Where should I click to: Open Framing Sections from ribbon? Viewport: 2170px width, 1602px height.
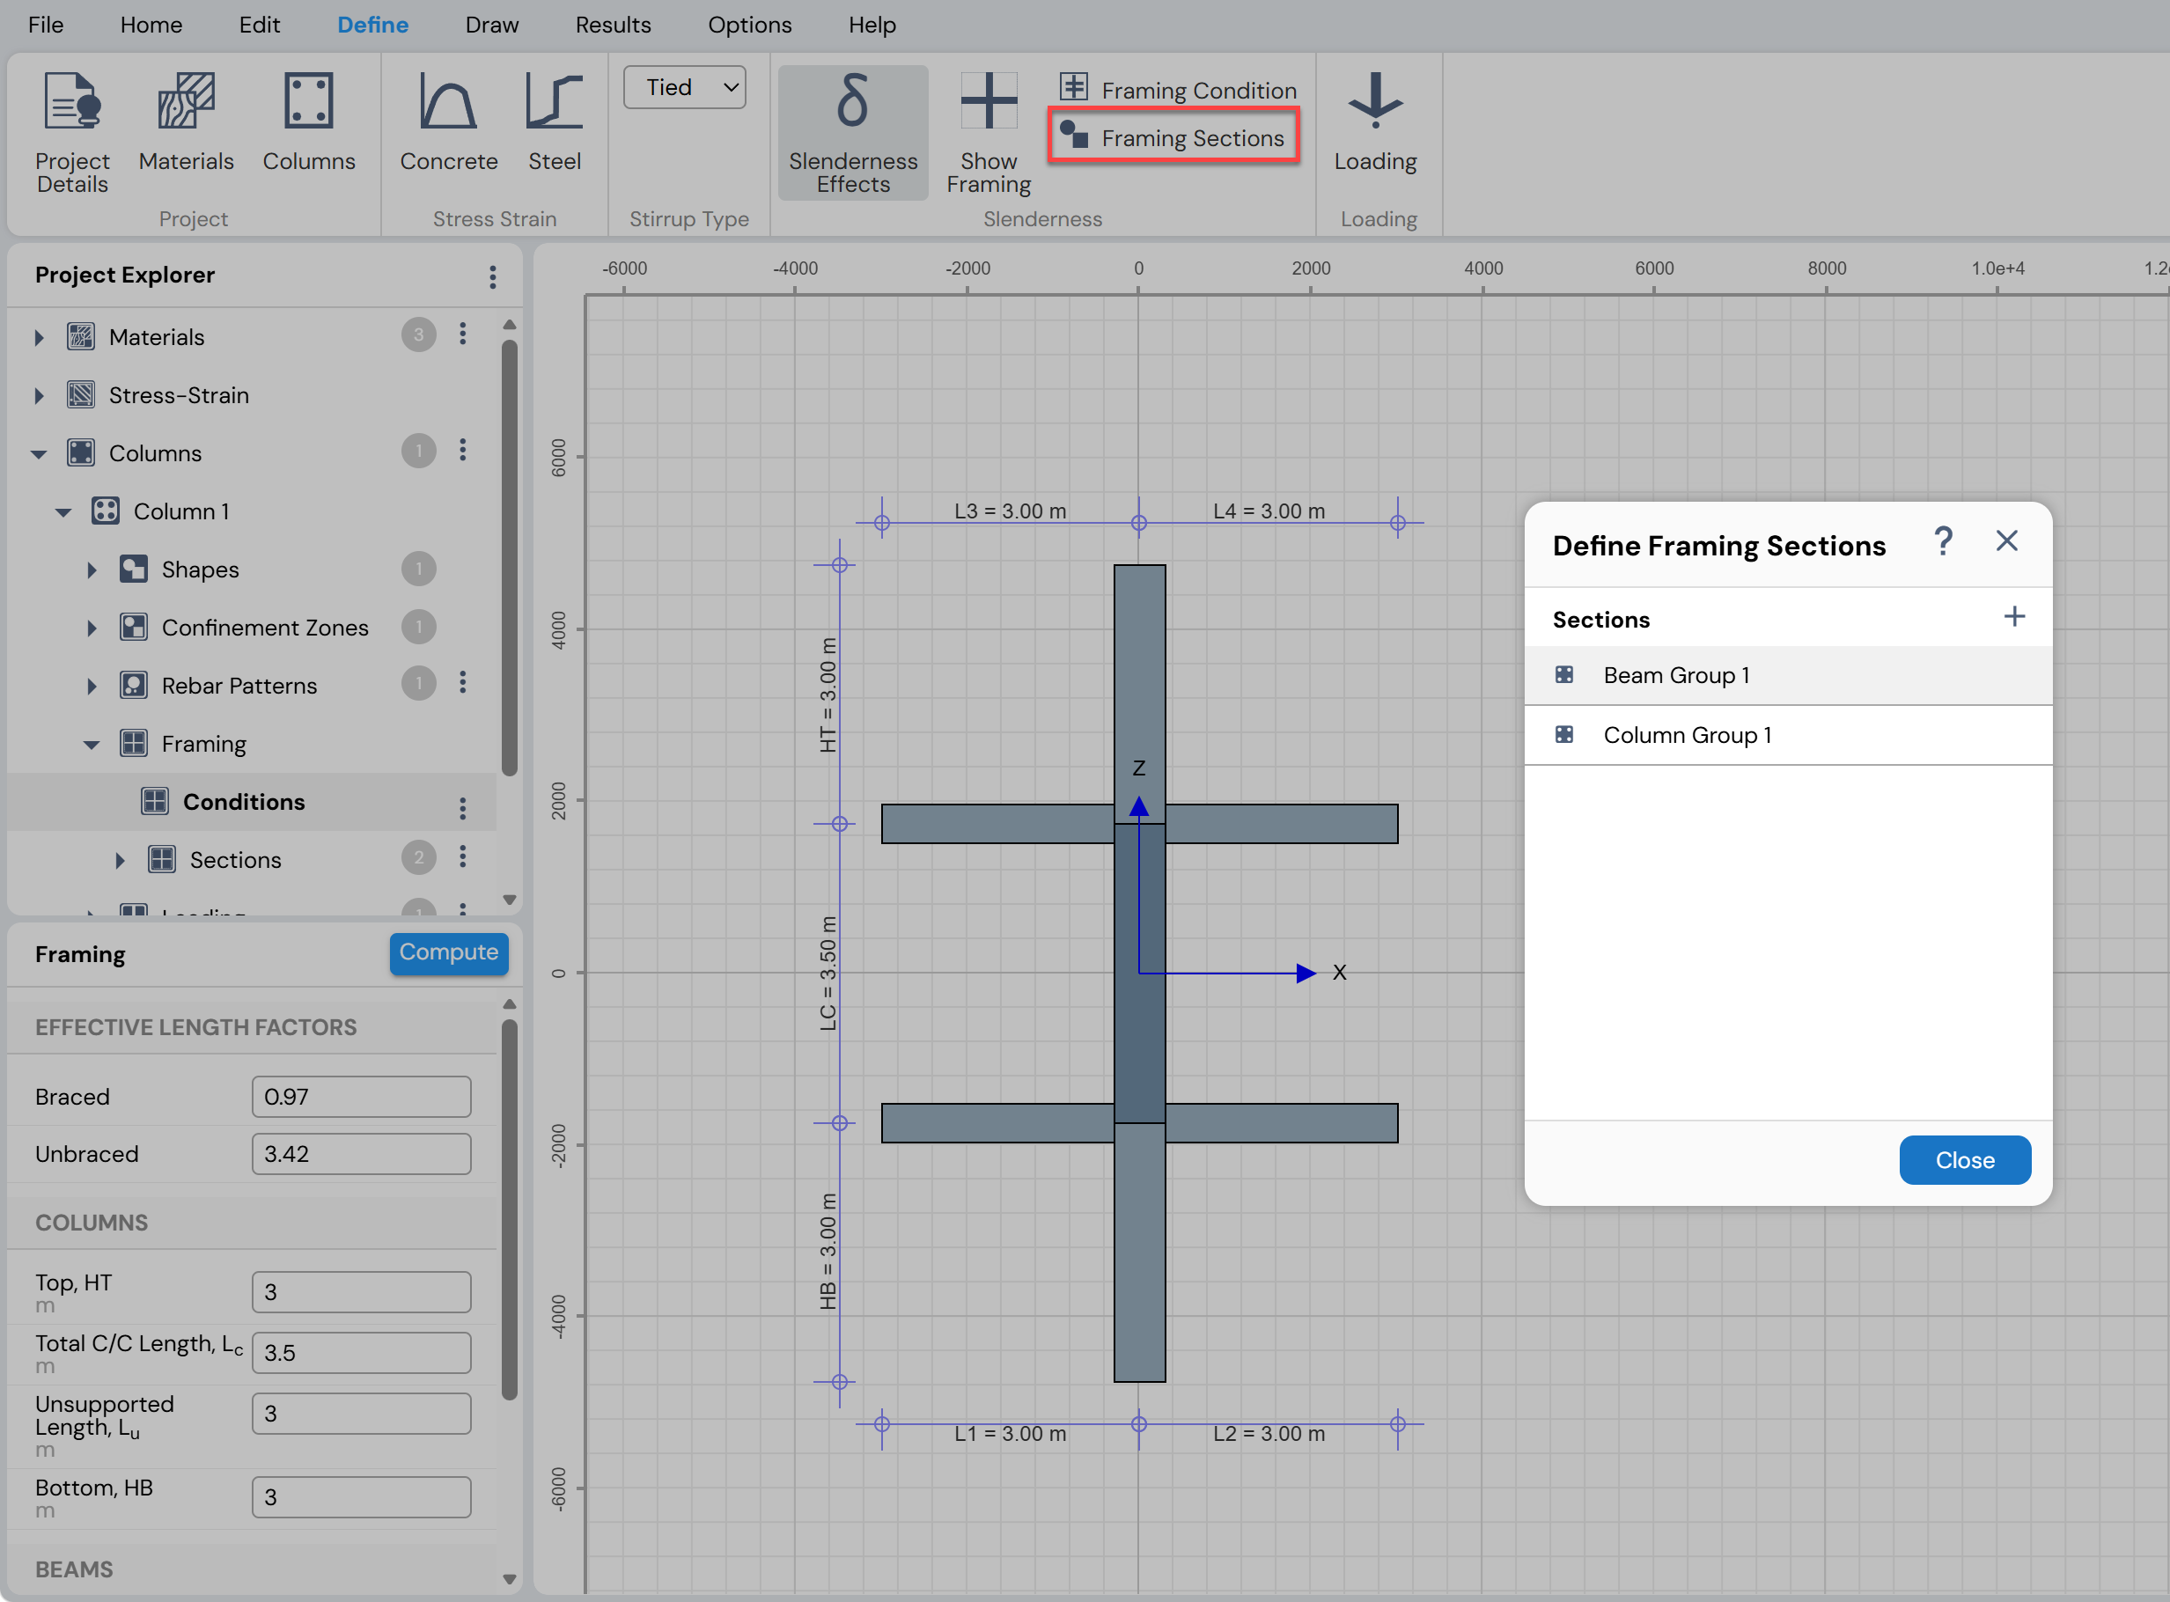pyautogui.click(x=1173, y=137)
